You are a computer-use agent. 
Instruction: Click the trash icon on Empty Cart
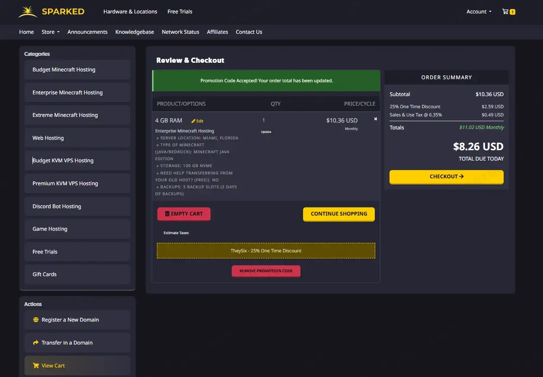pos(167,214)
